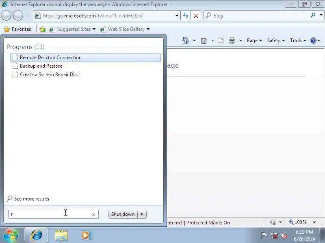Expand the Feeds dropdown arrow
Image resolution: width=325 pixels, height=243 pixels.
click(x=212, y=40)
